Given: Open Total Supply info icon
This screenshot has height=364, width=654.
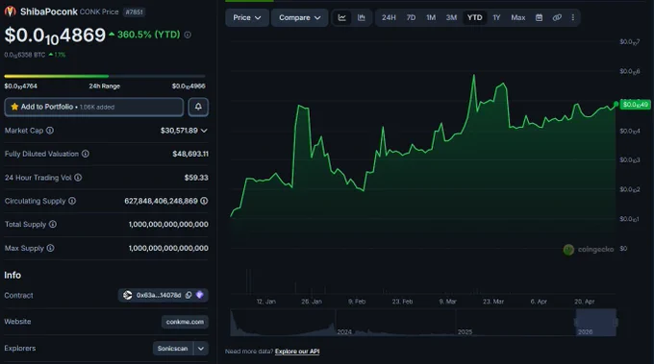Looking at the screenshot, I should (53, 224).
